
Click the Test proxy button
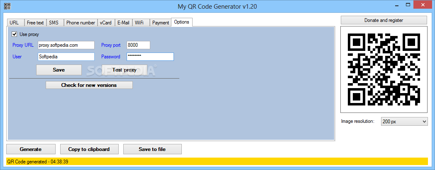point(124,70)
